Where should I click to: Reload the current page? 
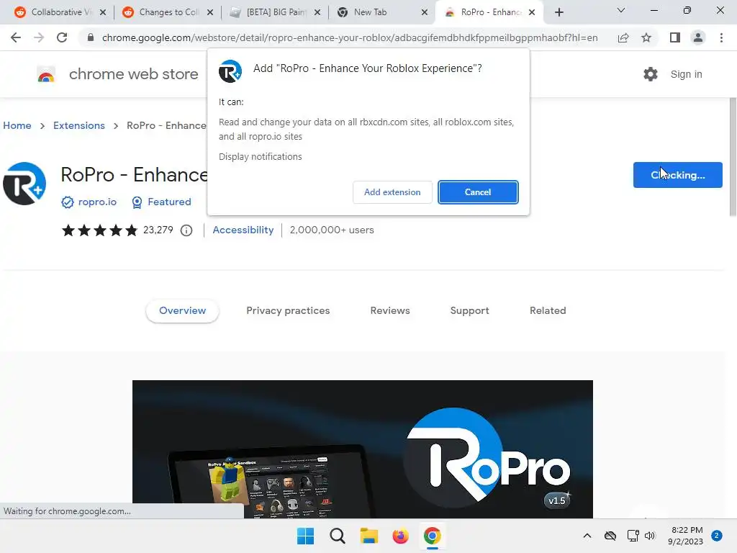point(62,37)
